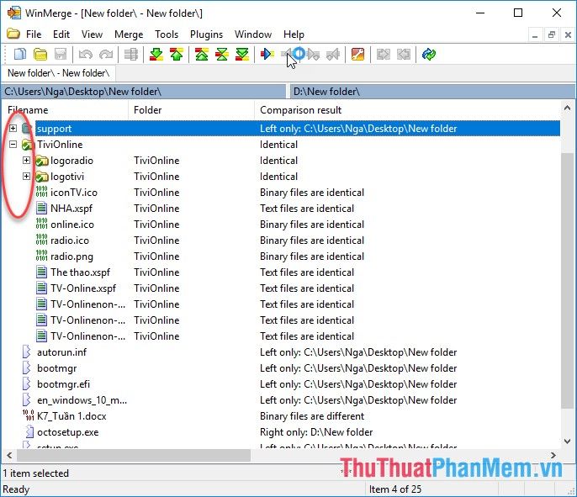Image resolution: width=577 pixels, height=497 pixels.
Task: Click the folder icon of support row
Action: [x=27, y=129]
